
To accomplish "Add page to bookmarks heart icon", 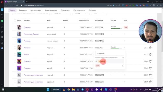I will [x=119, y=5].
